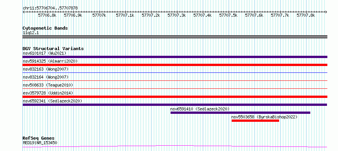This screenshot has width=338, height=151.
Task: Click the nsv6101017 (Wu2021) variant label
Action: tap(44, 53)
